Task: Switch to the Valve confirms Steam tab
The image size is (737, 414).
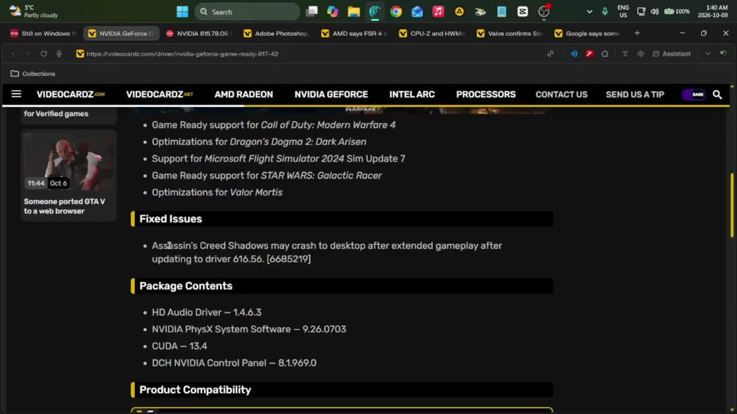Action: (x=510, y=33)
